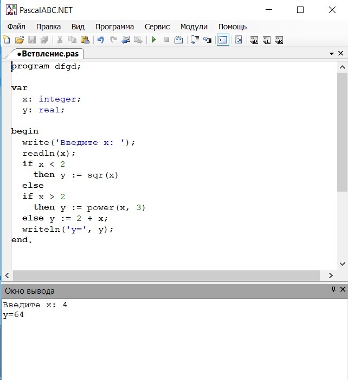Click the Stop program square icon
The width and height of the screenshot is (348, 380).
(166, 40)
